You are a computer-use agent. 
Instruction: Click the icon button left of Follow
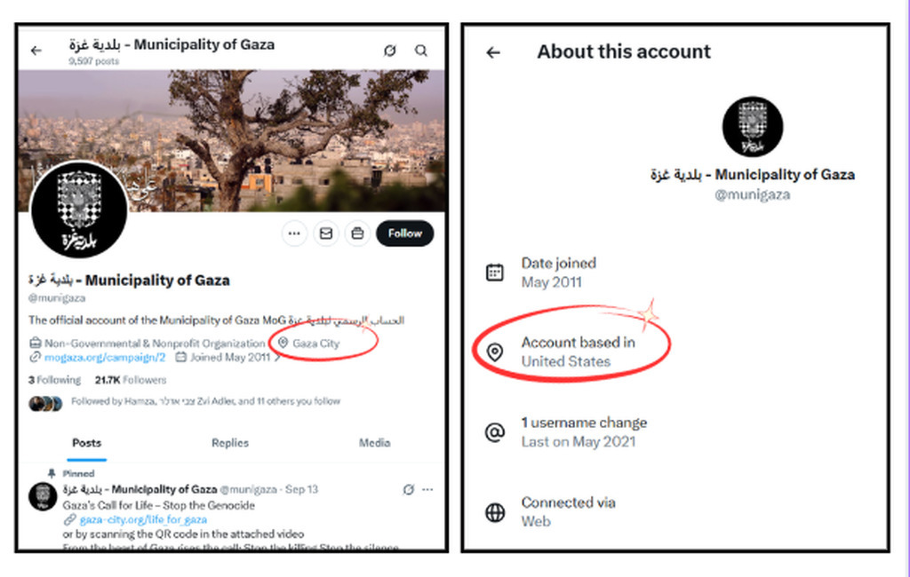tap(357, 233)
